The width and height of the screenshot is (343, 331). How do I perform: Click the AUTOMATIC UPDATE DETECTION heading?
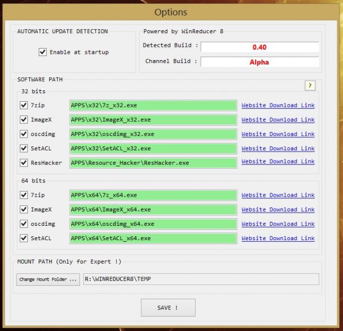pos(62,31)
